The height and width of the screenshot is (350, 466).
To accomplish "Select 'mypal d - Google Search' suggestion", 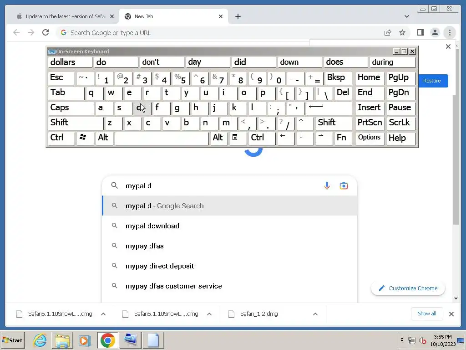I will pyautogui.click(x=229, y=206).
